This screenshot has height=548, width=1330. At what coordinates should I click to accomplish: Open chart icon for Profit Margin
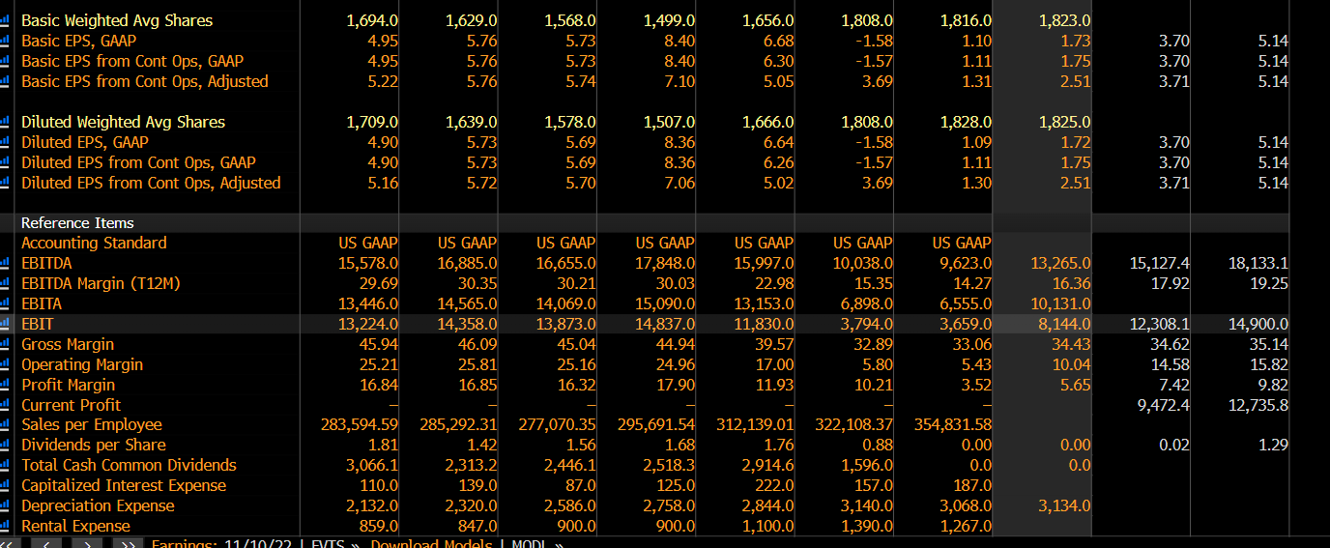[x=5, y=385]
